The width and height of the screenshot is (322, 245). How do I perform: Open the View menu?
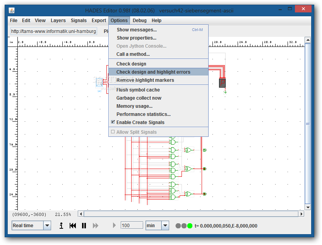tap(40, 21)
